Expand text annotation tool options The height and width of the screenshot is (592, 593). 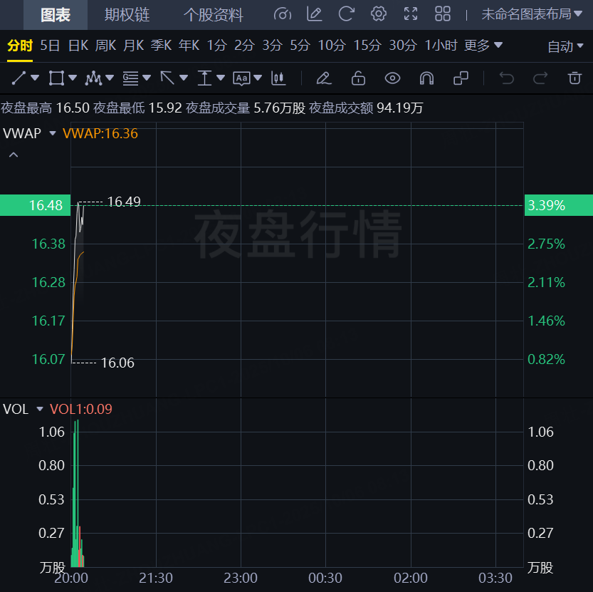coord(258,78)
